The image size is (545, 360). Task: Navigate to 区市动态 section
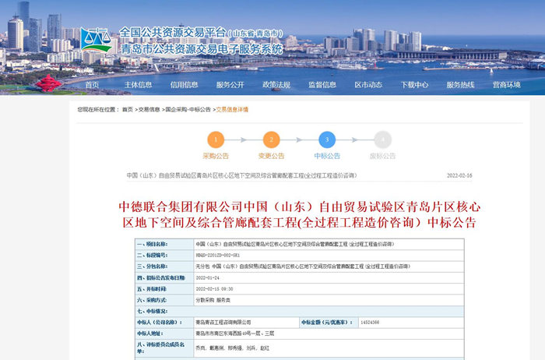pos(368,85)
